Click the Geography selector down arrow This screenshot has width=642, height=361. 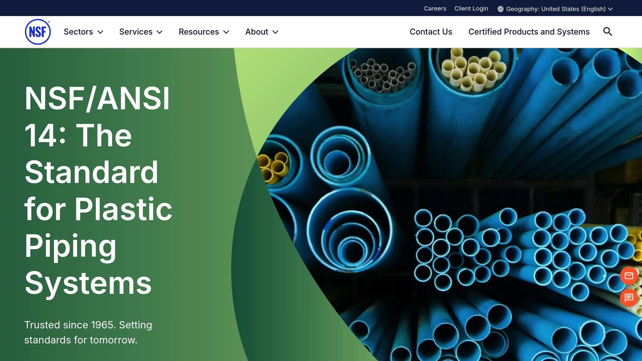click(x=610, y=9)
